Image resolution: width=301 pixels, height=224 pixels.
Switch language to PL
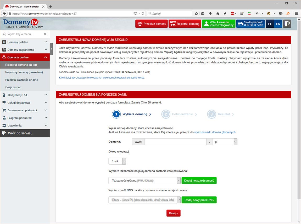coord(270,24)
